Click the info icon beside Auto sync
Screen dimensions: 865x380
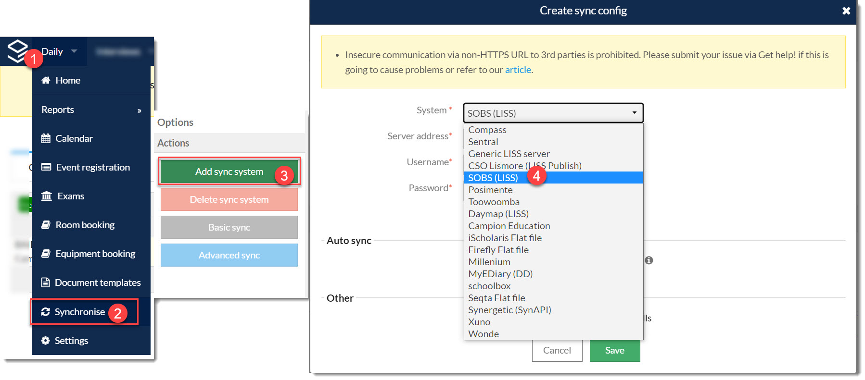(649, 260)
